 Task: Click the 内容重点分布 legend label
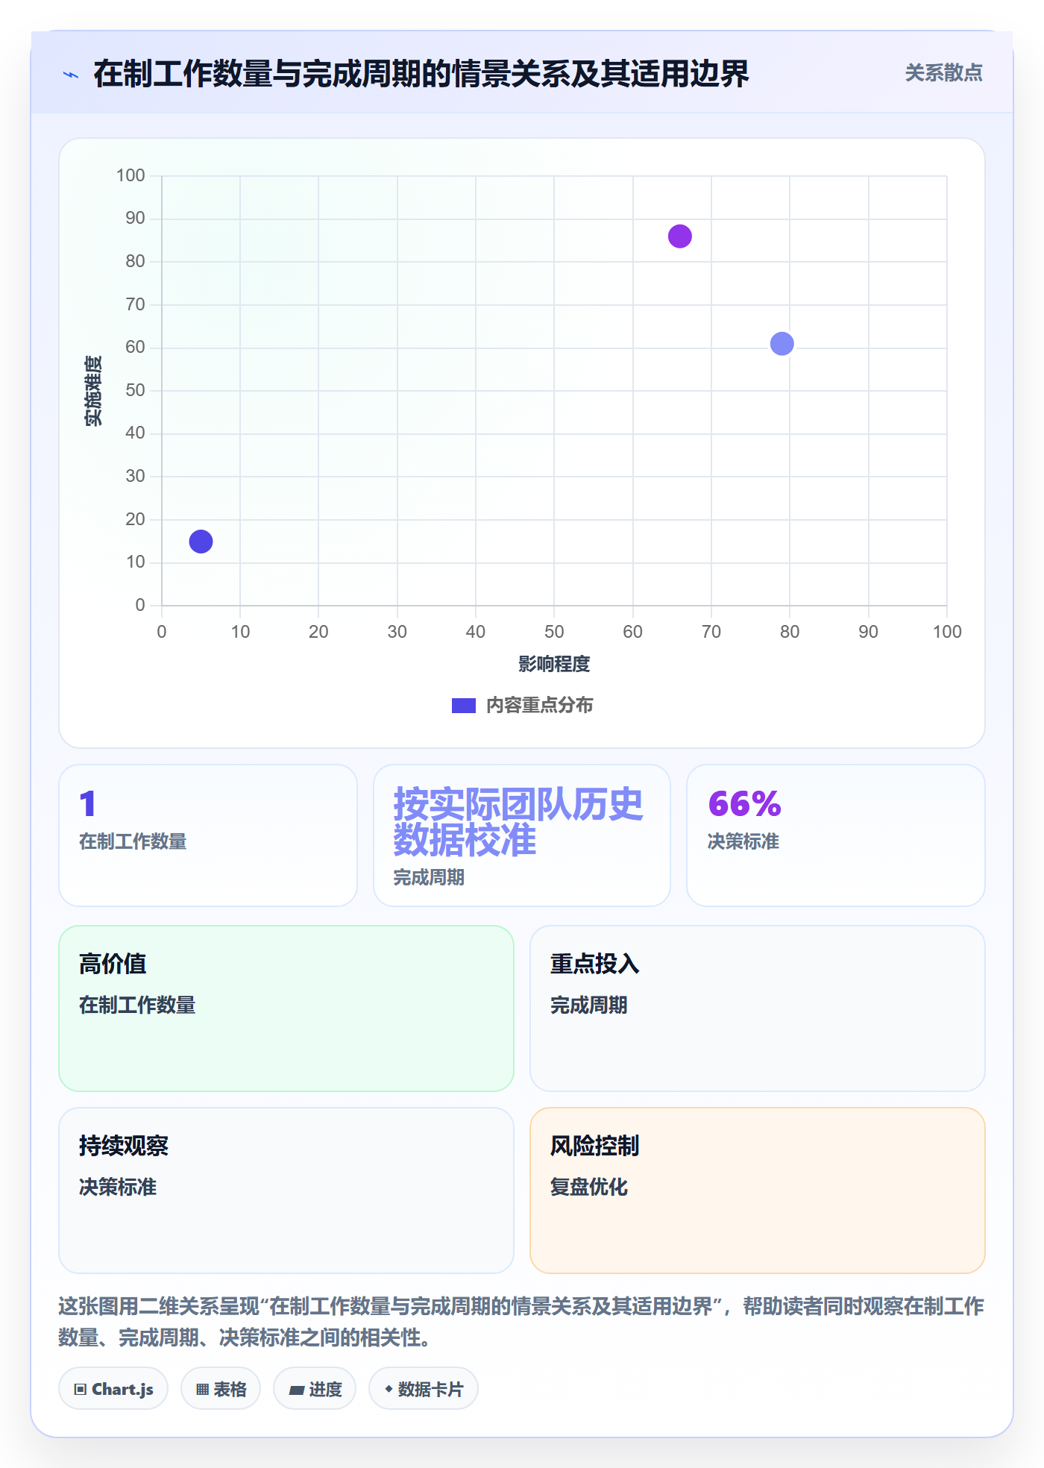pyautogui.click(x=539, y=706)
